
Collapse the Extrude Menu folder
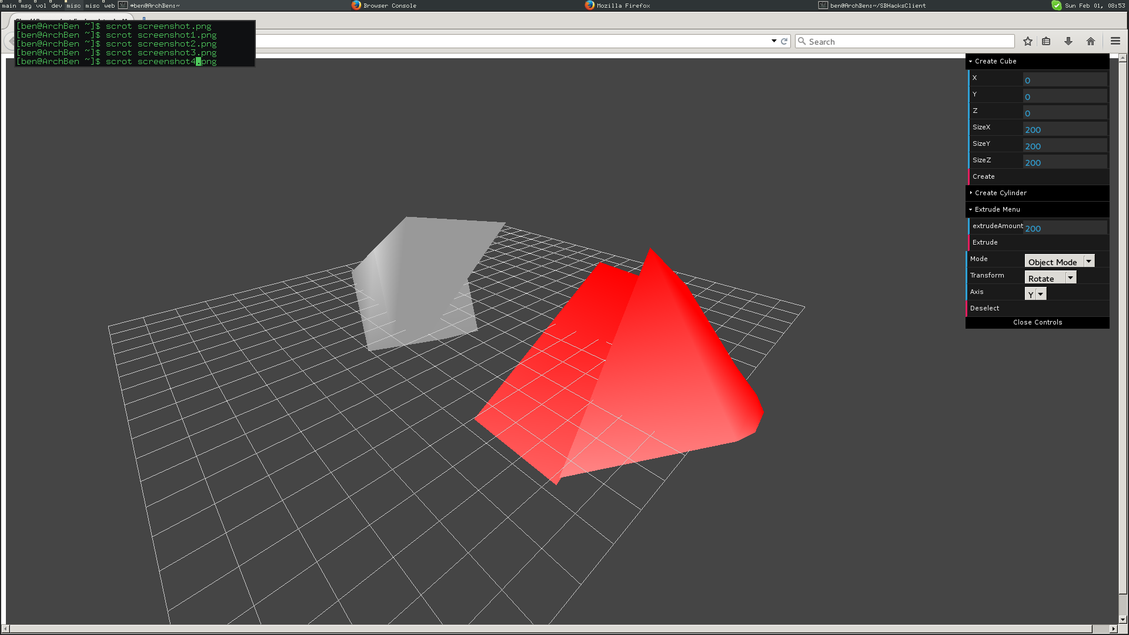[997, 209]
